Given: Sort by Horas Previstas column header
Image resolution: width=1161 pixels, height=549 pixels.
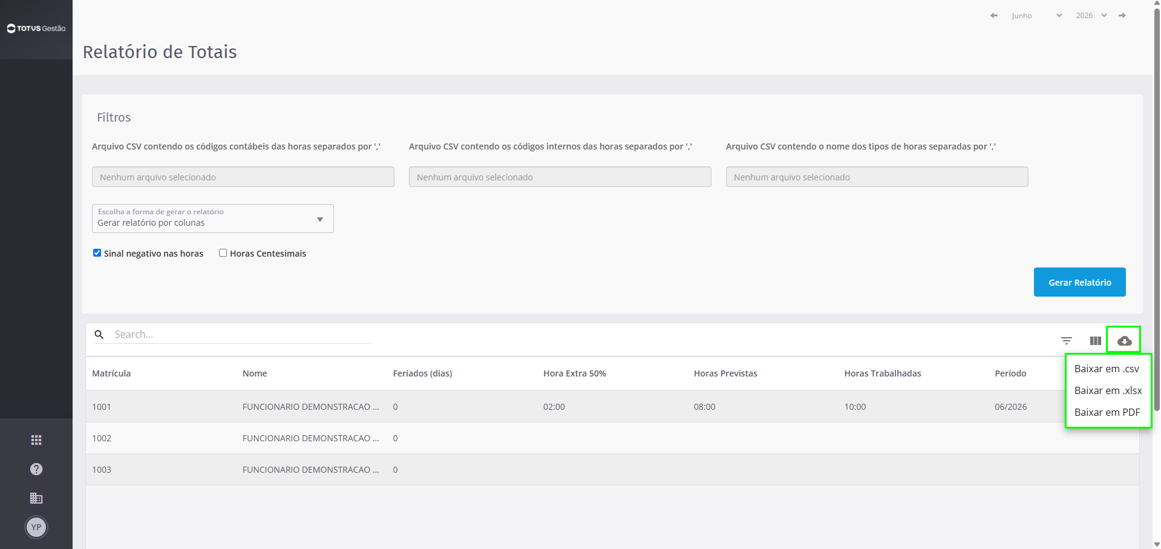Looking at the screenshot, I should click(x=725, y=373).
